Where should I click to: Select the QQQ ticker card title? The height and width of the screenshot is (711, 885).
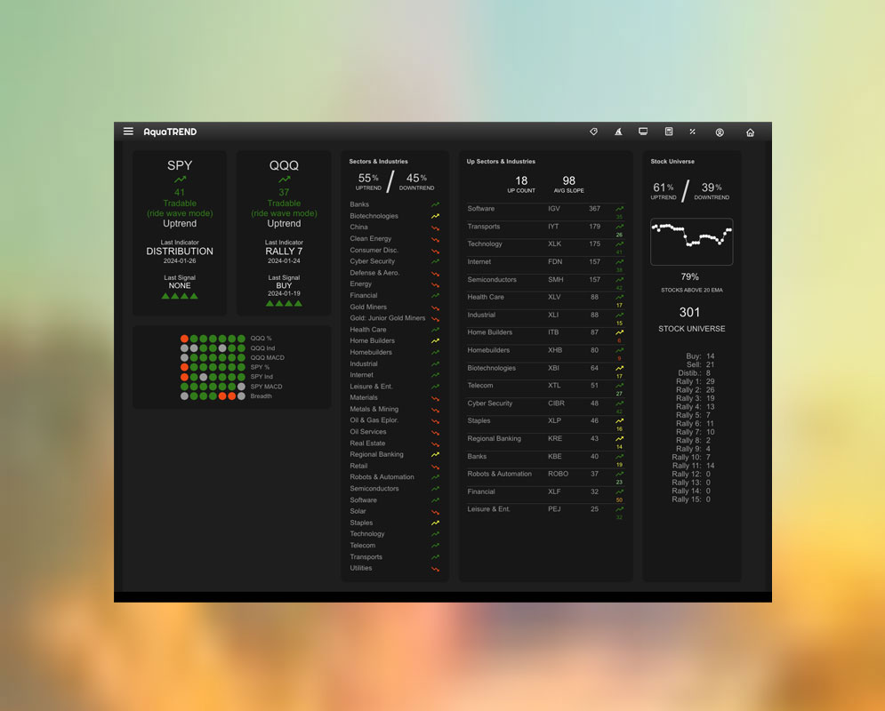coord(284,165)
